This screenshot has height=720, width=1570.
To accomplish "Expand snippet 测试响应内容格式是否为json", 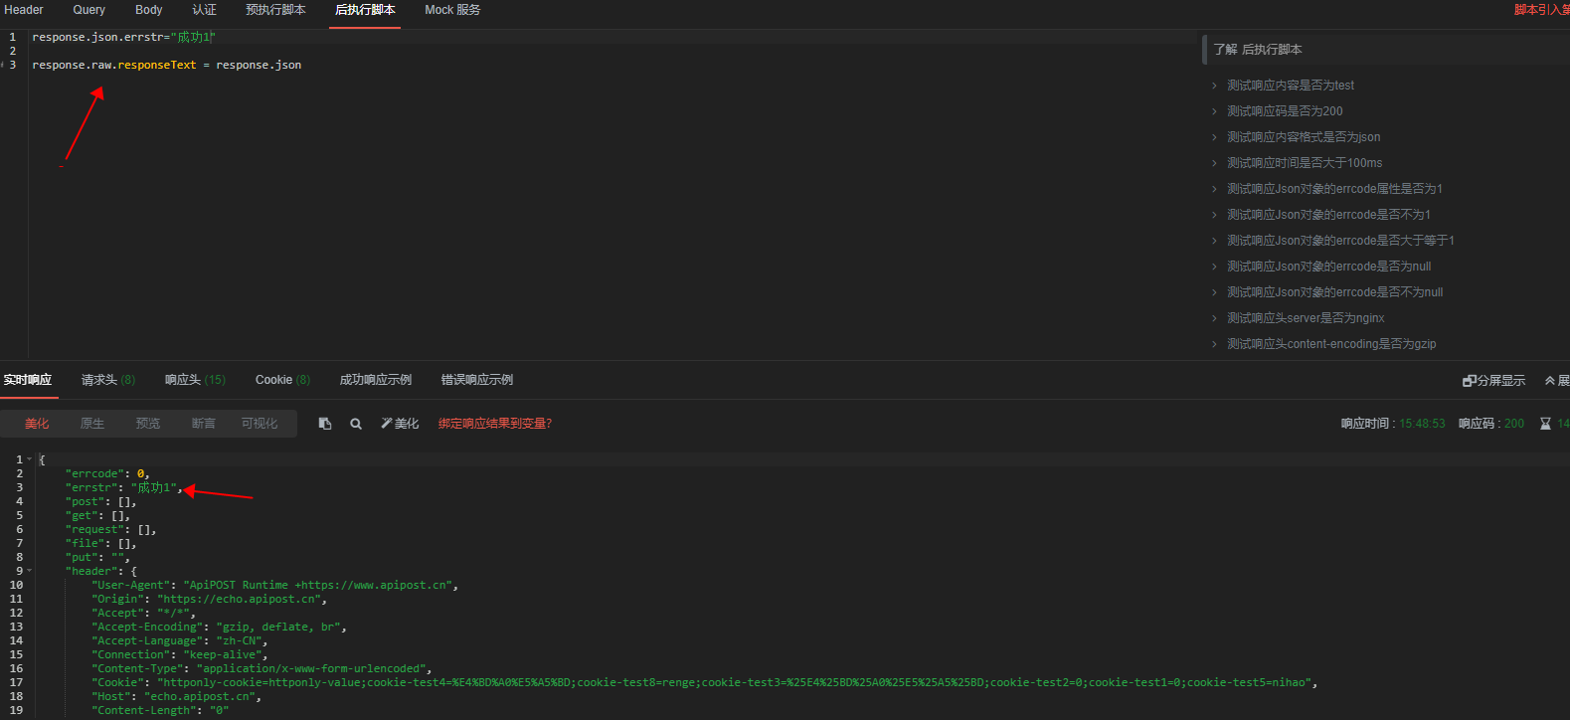I will tap(1304, 137).
